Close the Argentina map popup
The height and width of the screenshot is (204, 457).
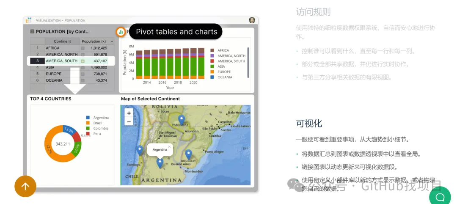[x=169, y=146]
